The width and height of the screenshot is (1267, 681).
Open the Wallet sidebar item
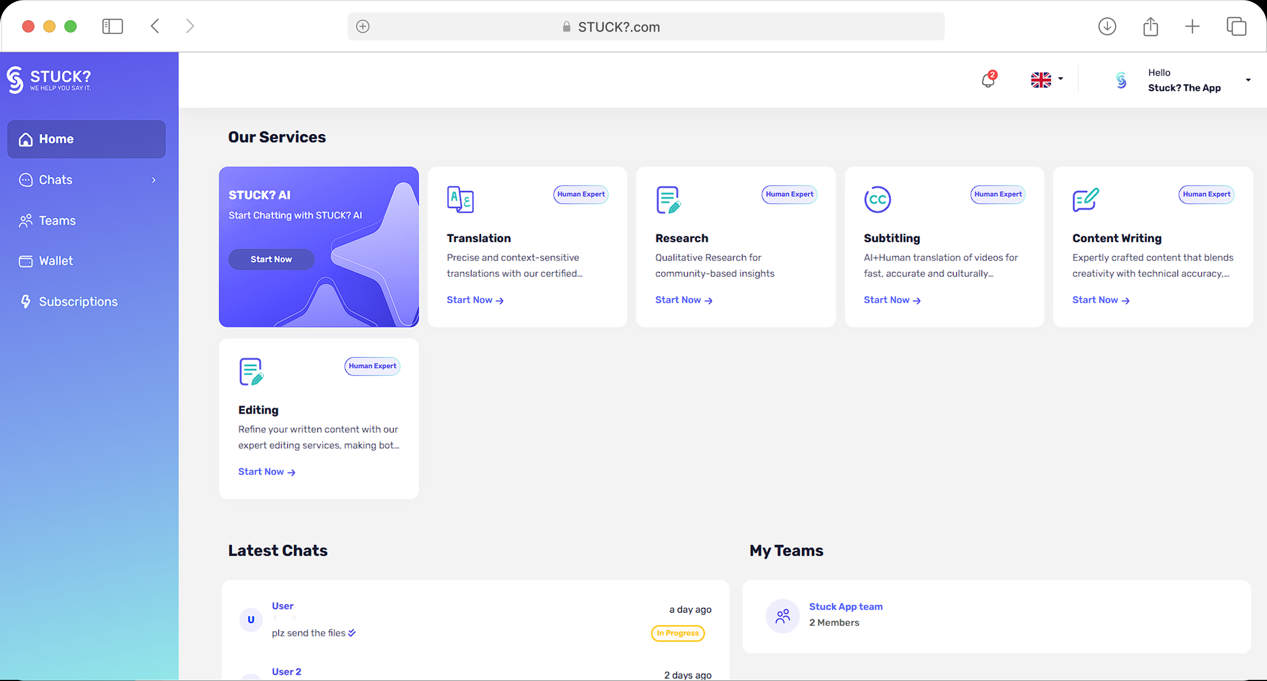(56, 261)
